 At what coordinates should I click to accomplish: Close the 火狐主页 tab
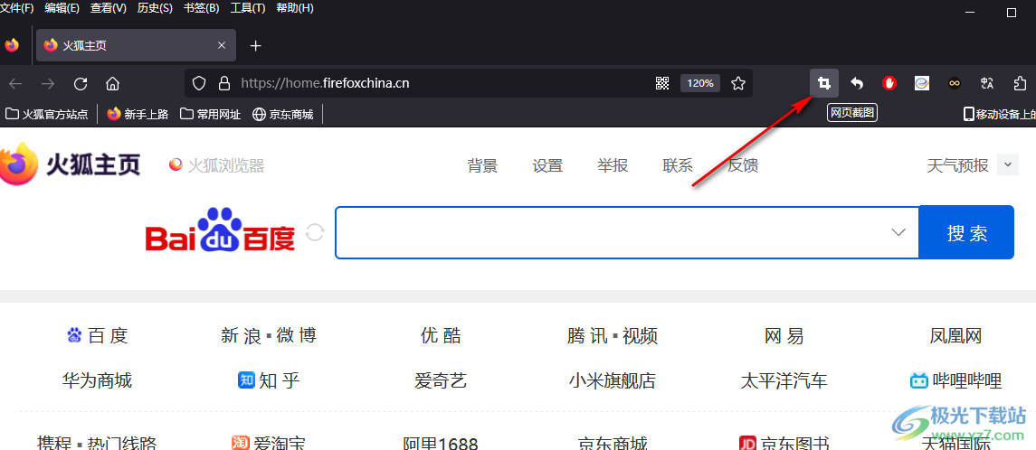[222, 45]
